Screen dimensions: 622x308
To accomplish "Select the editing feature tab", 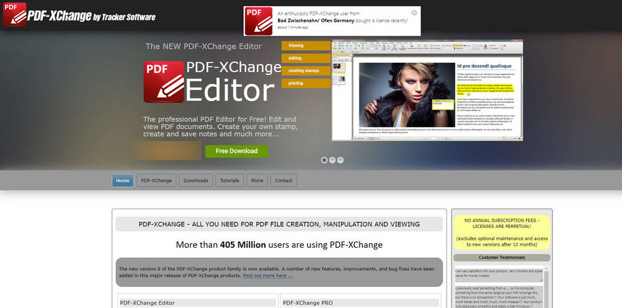I will (306, 58).
